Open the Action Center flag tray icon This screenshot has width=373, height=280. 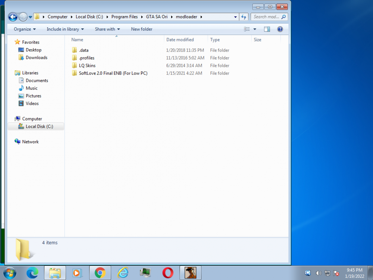336,273
